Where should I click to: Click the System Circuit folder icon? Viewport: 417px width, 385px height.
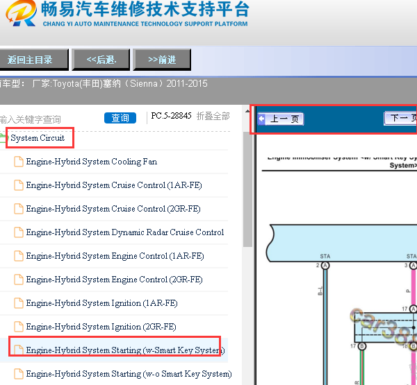(3, 138)
